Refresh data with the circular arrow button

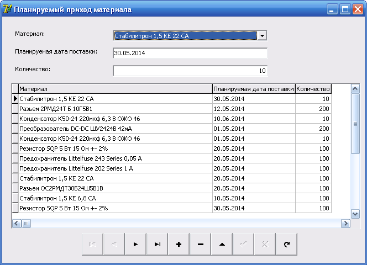click(x=286, y=244)
